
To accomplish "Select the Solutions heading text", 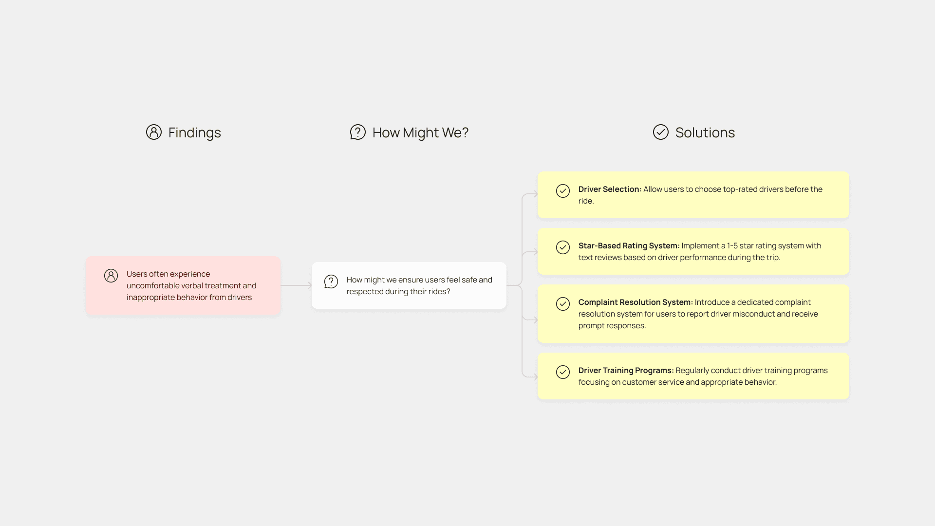I will tap(705, 132).
